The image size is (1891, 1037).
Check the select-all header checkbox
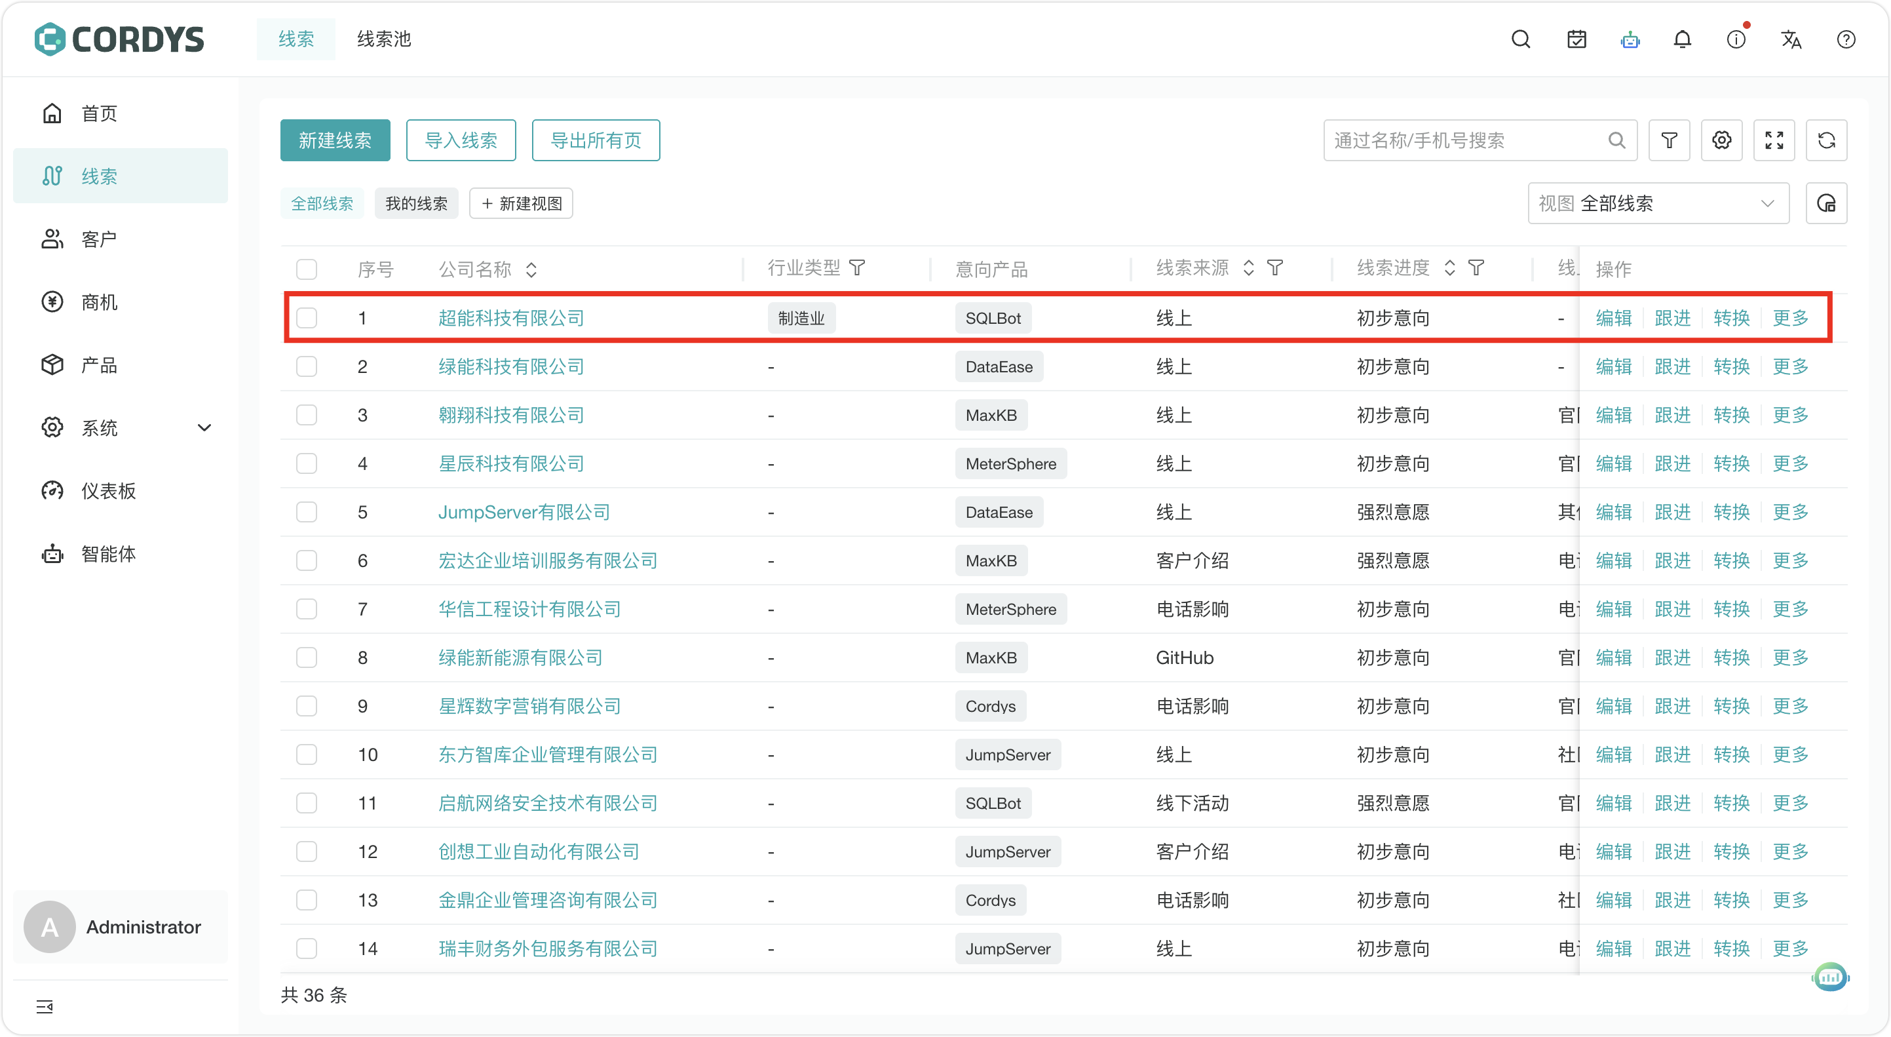(x=306, y=269)
